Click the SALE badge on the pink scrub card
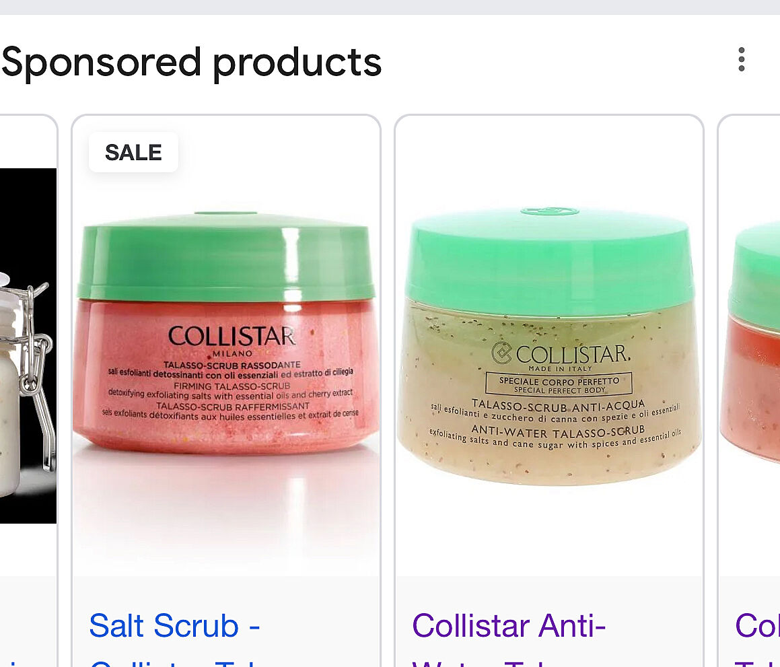The image size is (780, 667). pyautogui.click(x=133, y=152)
